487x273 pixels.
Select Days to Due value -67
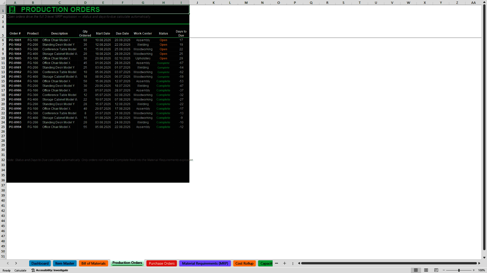coord(181,63)
